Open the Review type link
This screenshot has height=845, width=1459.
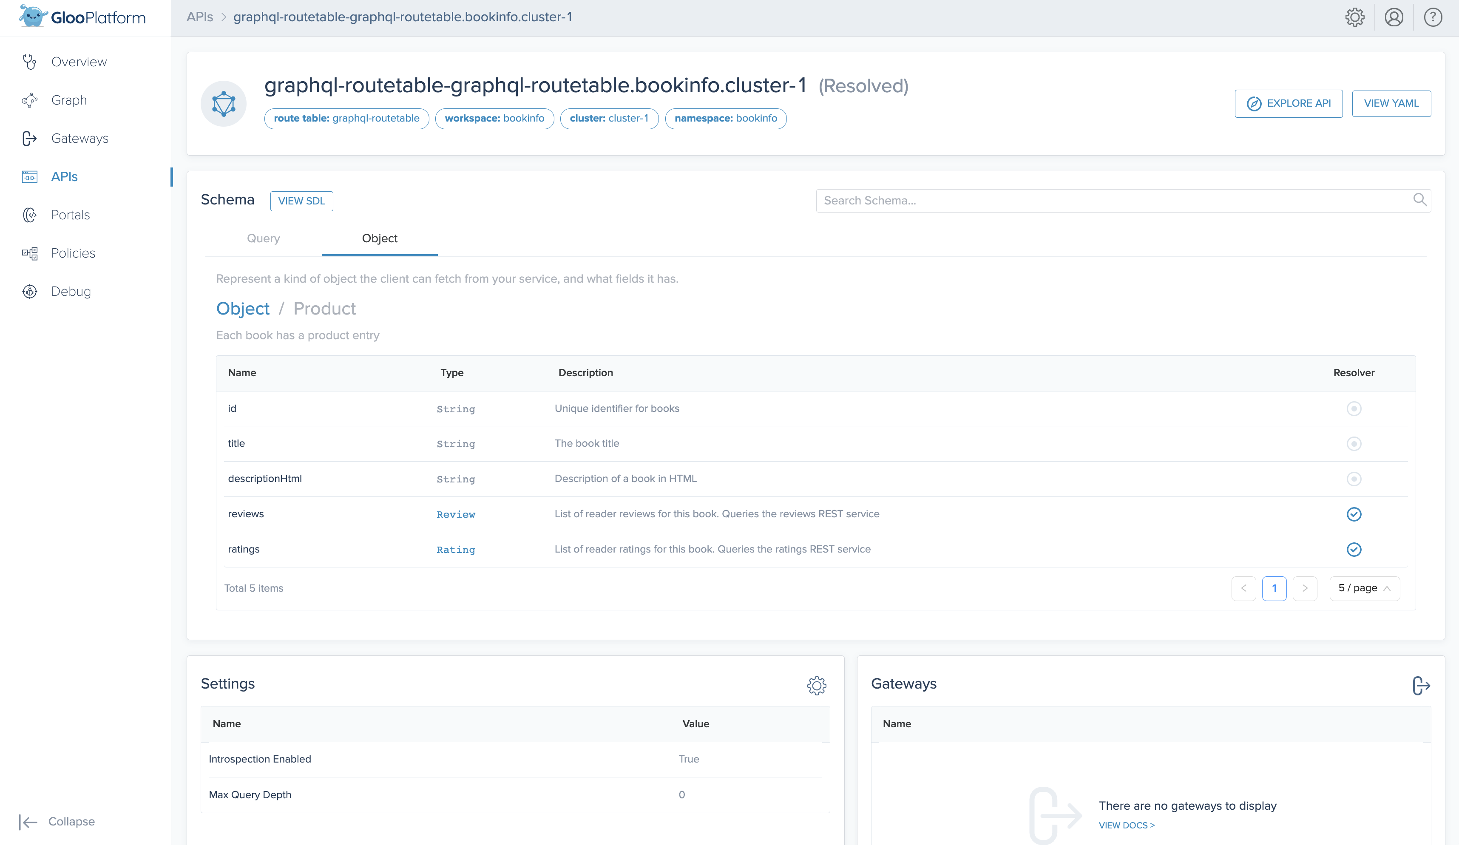(456, 514)
